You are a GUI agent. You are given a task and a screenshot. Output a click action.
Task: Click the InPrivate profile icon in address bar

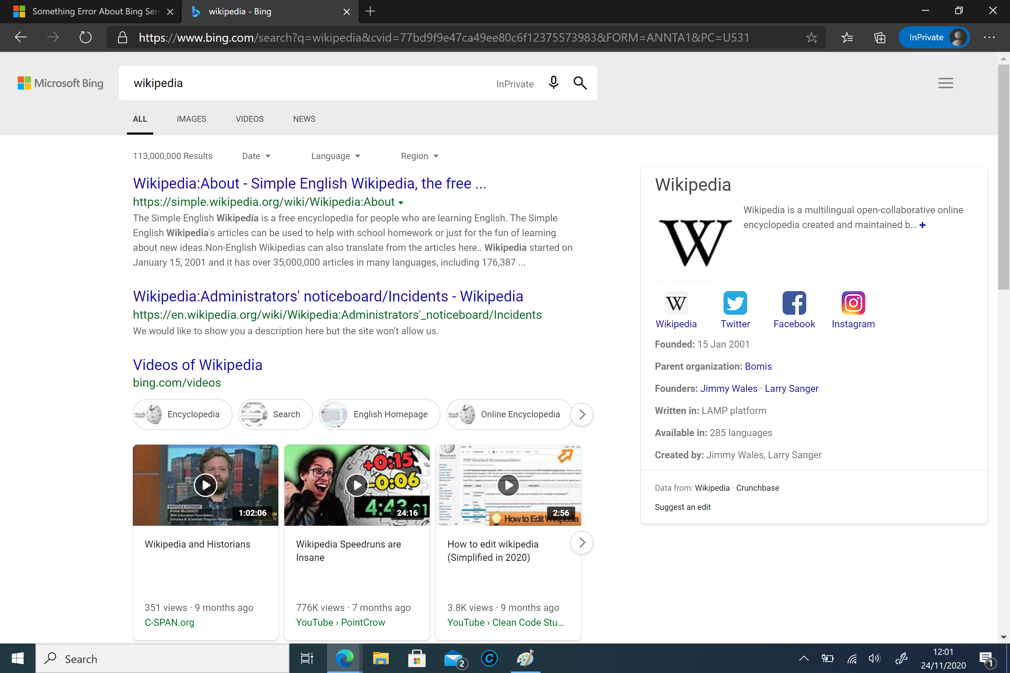[959, 38]
